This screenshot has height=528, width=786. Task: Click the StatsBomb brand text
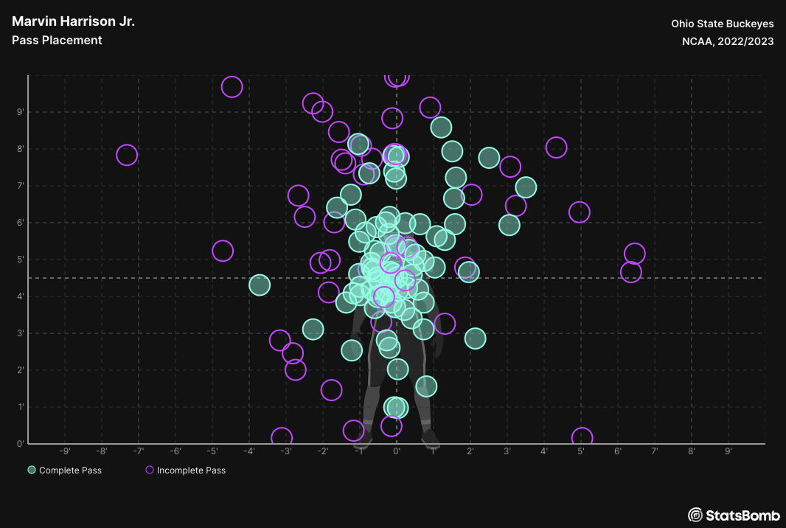coord(743,515)
